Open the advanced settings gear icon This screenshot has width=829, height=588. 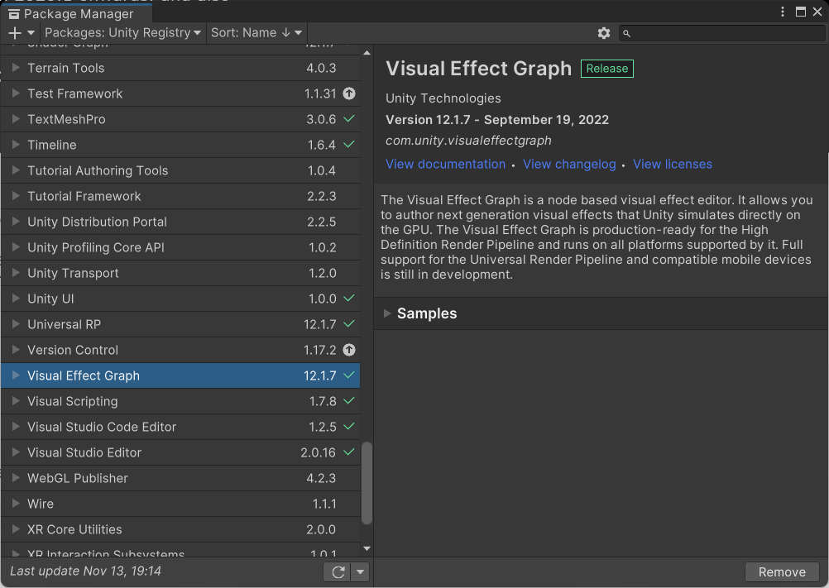[604, 33]
